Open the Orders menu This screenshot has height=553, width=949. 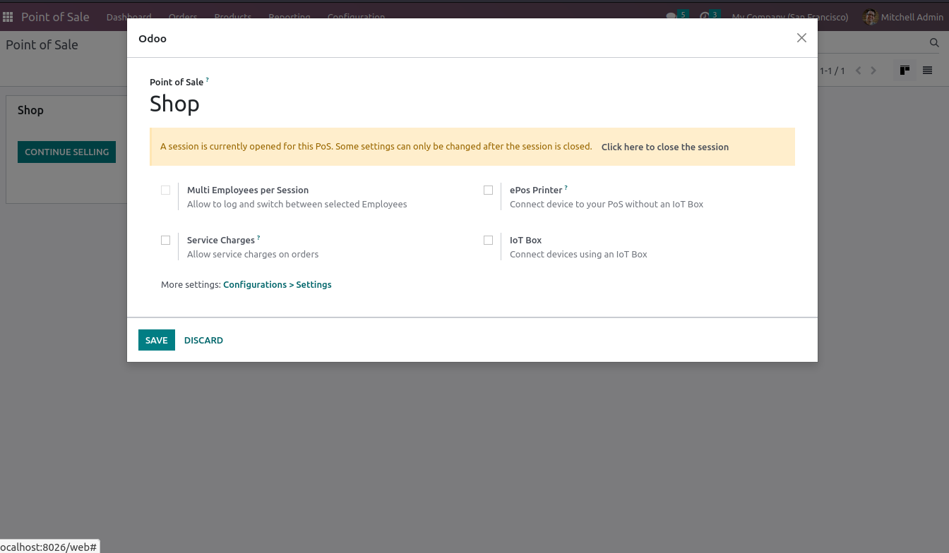183,16
